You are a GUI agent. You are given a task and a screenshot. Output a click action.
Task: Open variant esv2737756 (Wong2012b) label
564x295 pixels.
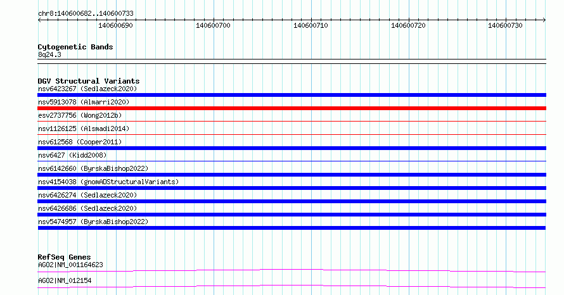click(x=80, y=115)
